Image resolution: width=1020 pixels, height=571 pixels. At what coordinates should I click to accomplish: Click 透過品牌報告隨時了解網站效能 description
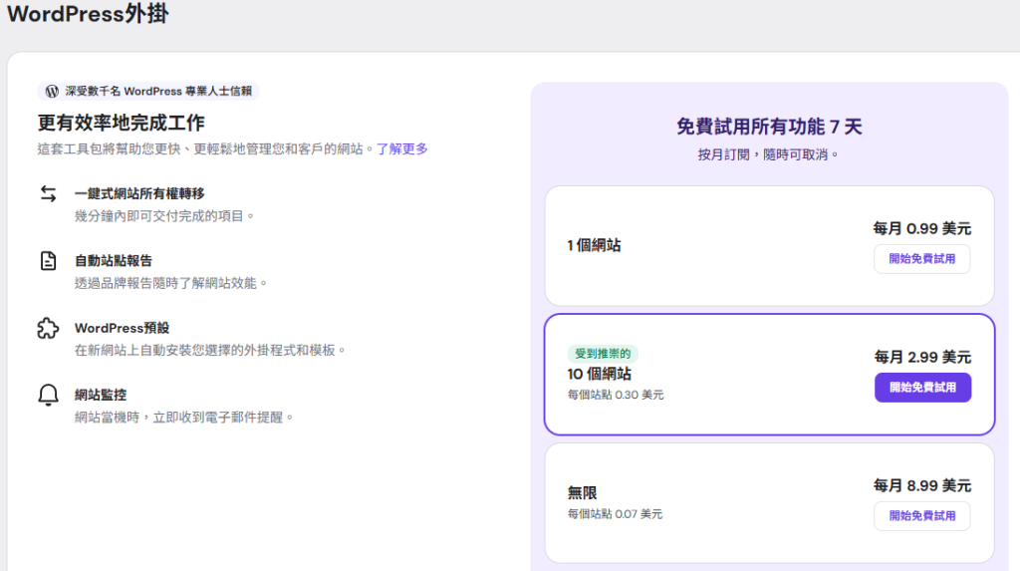171,283
